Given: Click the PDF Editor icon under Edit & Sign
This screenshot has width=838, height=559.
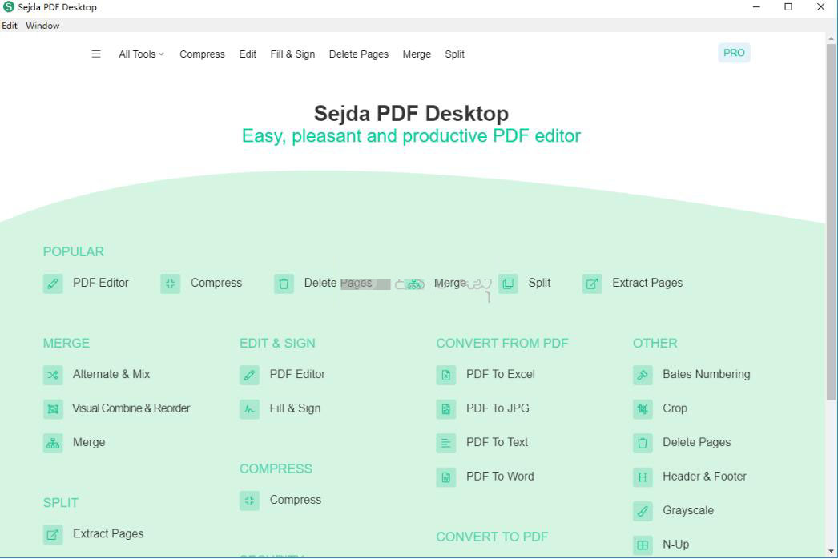Looking at the screenshot, I should coord(250,375).
